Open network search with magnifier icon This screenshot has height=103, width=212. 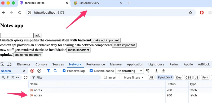click(55, 71)
